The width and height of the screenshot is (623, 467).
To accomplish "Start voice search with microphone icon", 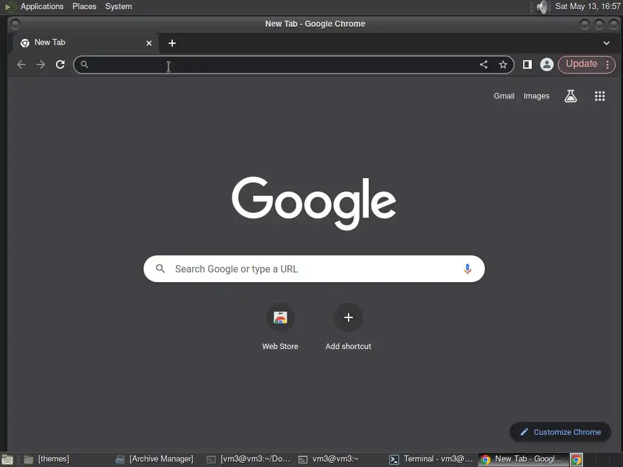I will 467,269.
